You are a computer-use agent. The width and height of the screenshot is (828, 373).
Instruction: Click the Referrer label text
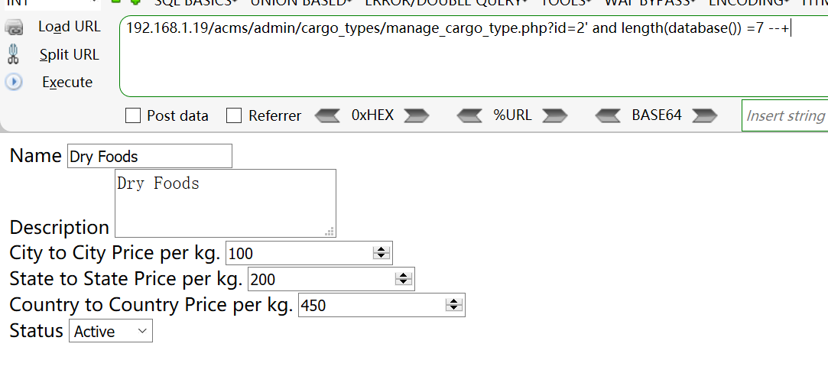click(x=275, y=116)
